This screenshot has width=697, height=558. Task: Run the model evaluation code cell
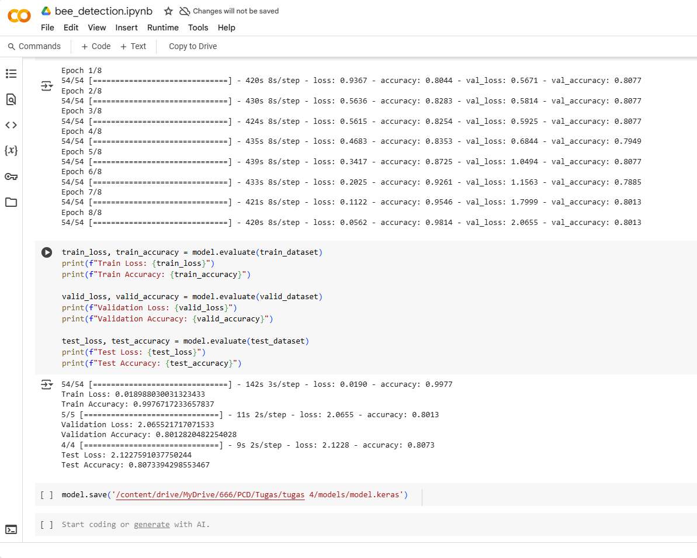pyautogui.click(x=46, y=252)
